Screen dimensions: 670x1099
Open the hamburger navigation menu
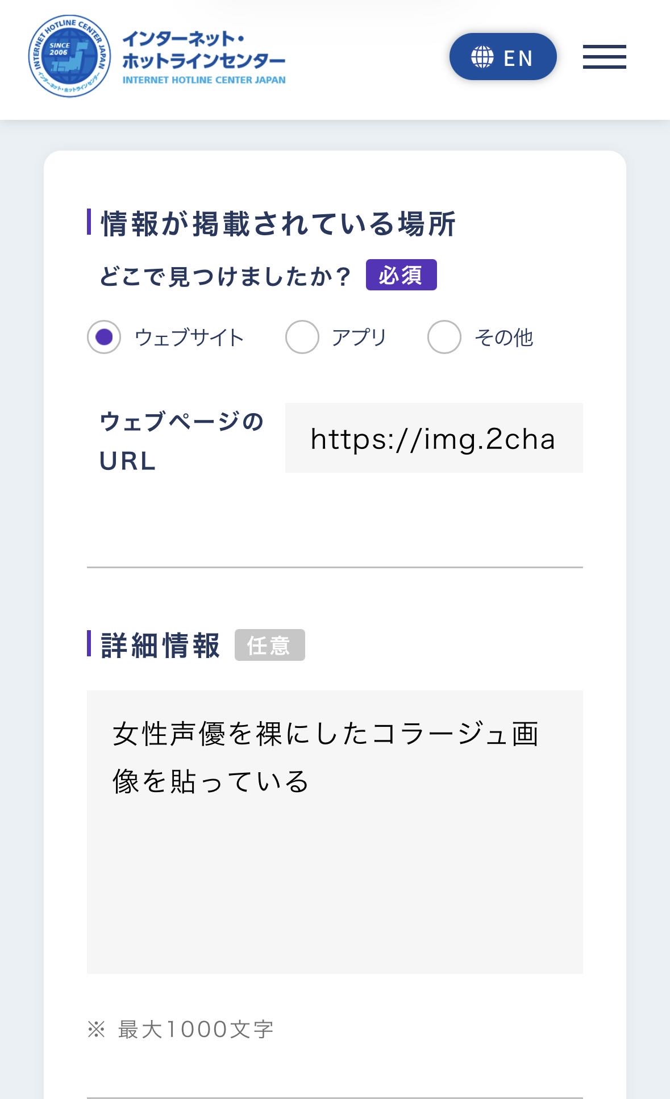(604, 57)
